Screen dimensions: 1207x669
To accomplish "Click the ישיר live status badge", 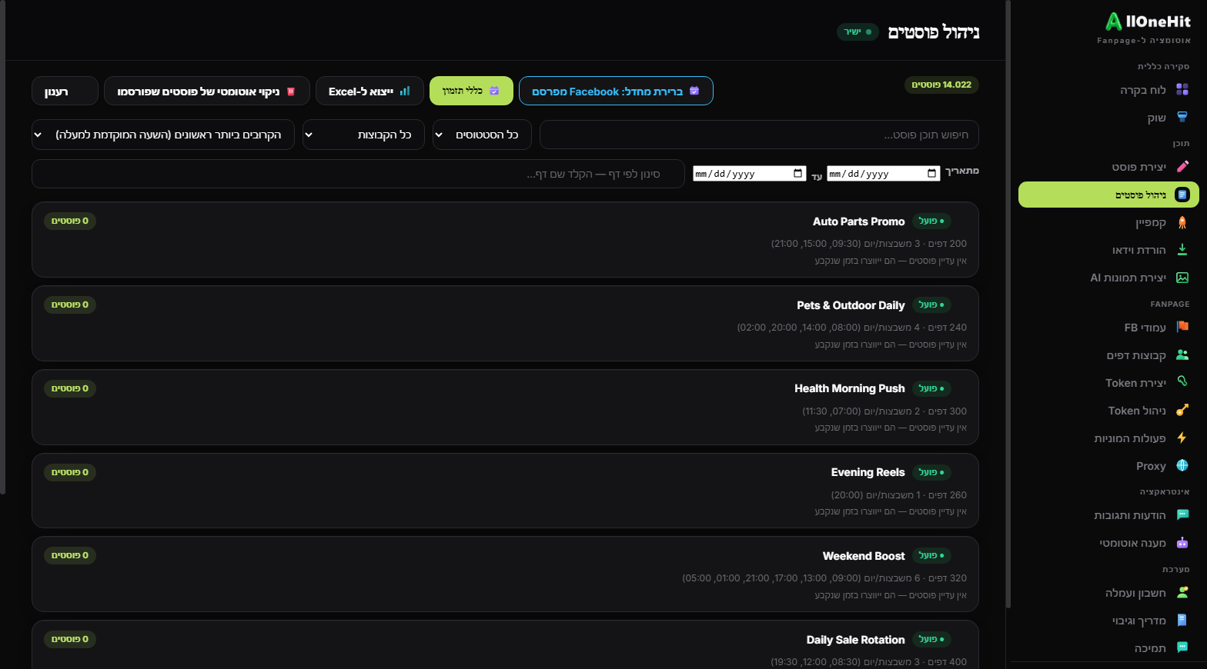I will point(858,32).
